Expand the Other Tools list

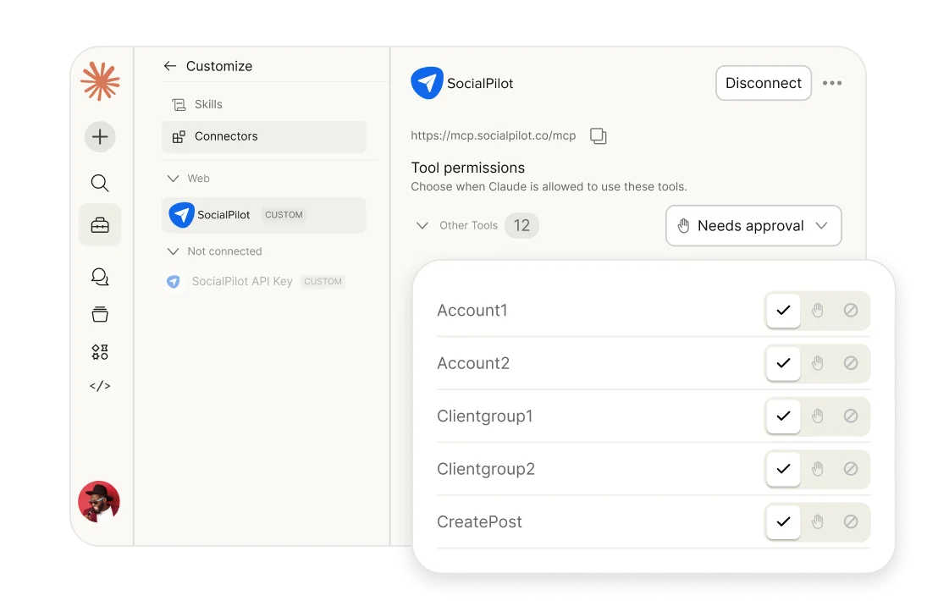(x=422, y=225)
